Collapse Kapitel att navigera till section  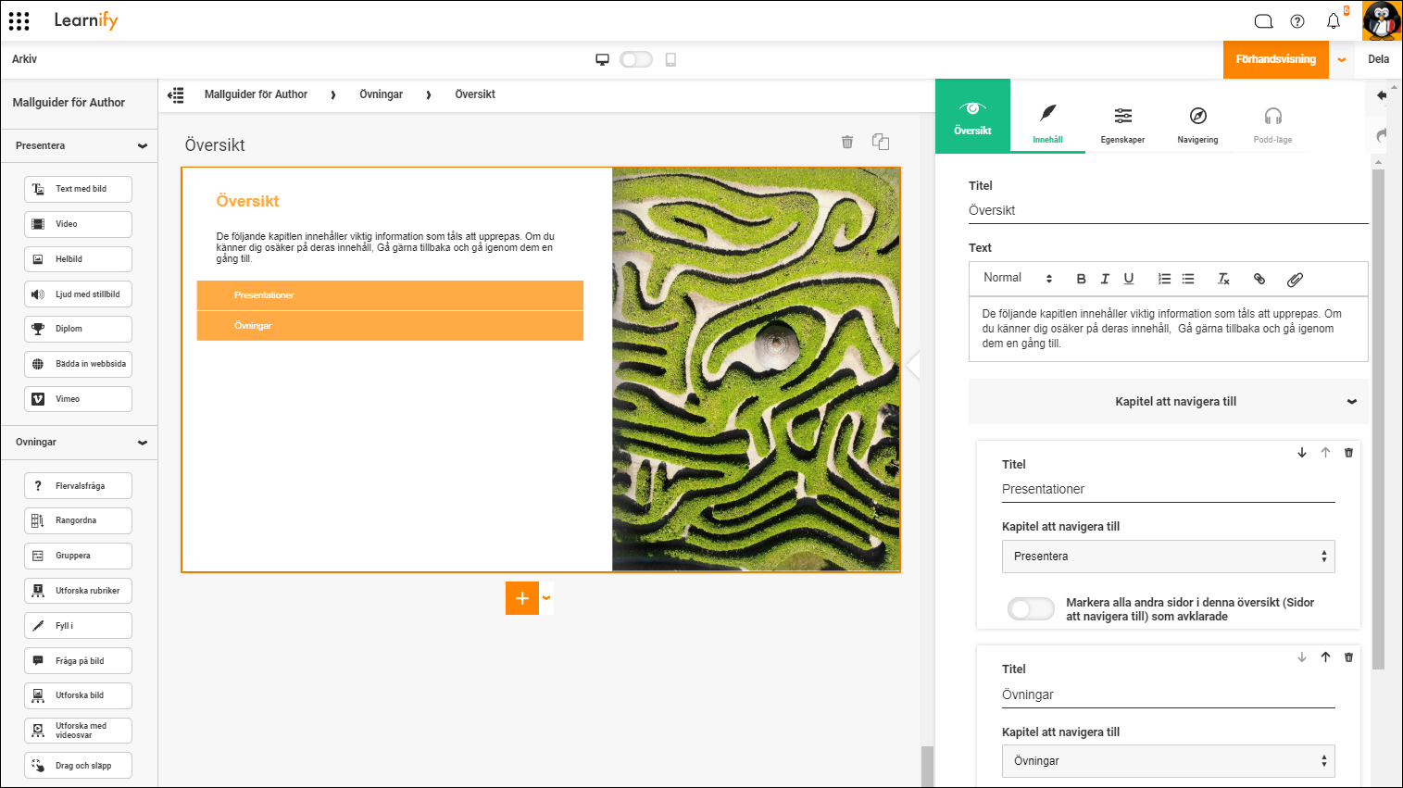point(1169,402)
